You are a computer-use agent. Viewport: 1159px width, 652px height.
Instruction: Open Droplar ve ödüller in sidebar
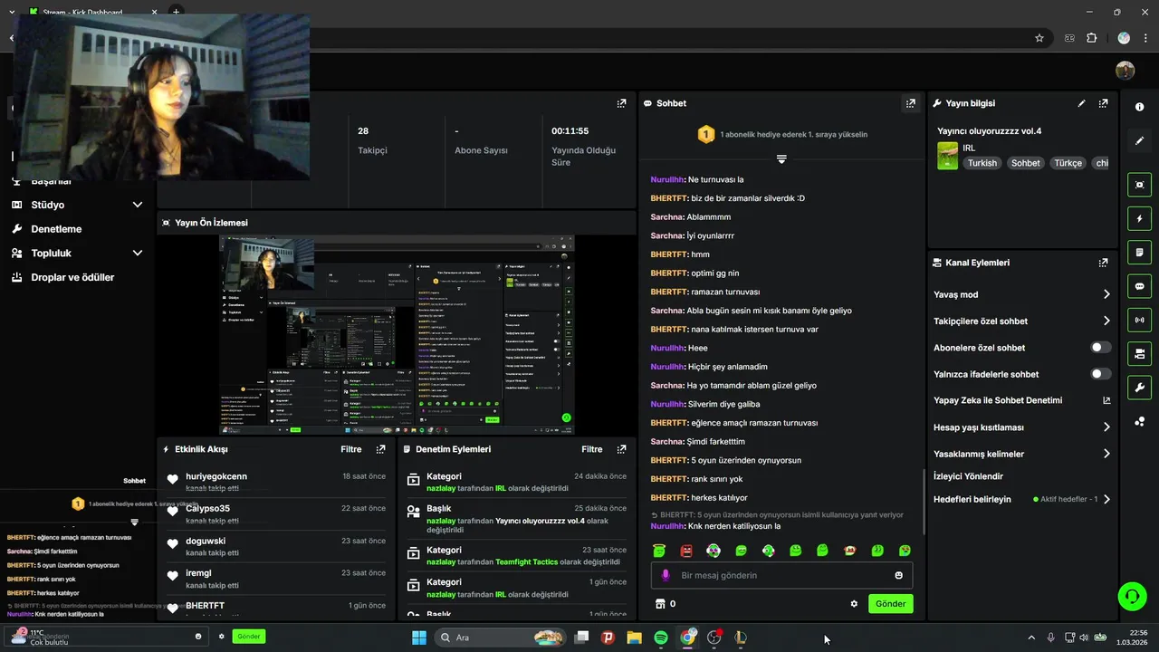pyautogui.click(x=72, y=277)
